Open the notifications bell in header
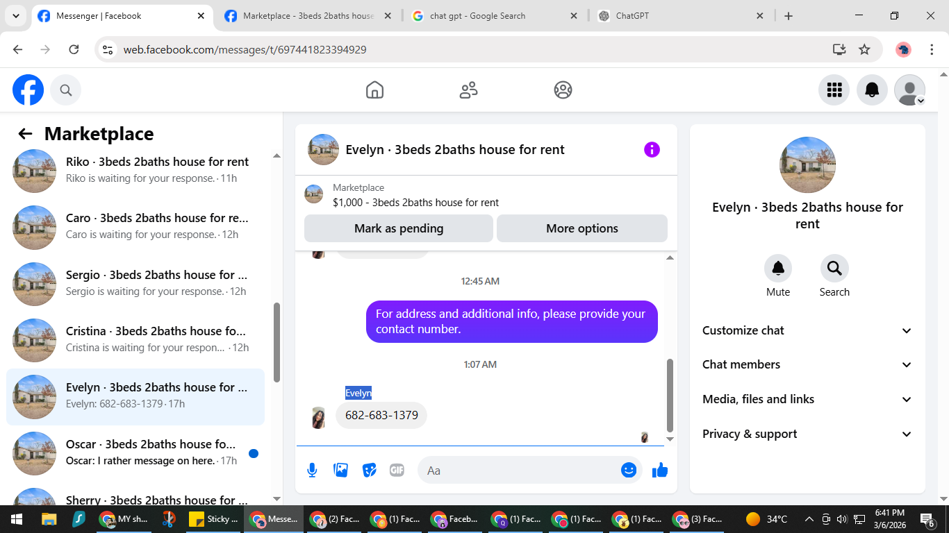Screen dimensions: 949x533 872,90
